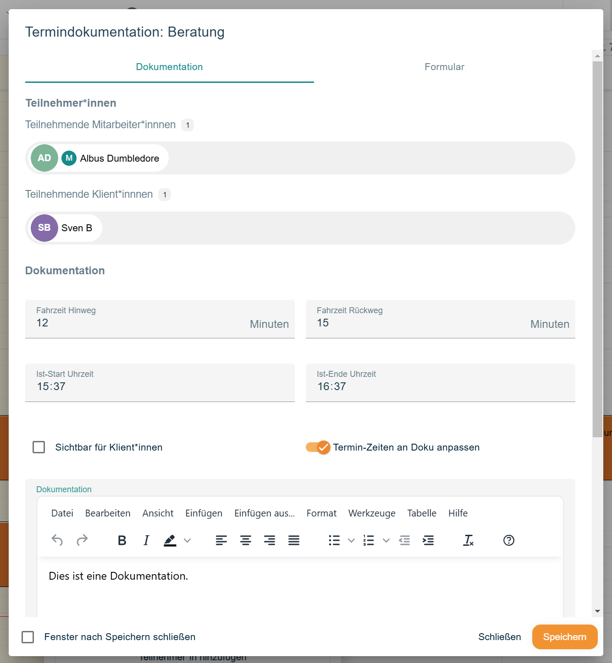
Task: Apply italic formatting in the editor
Action: (146, 540)
